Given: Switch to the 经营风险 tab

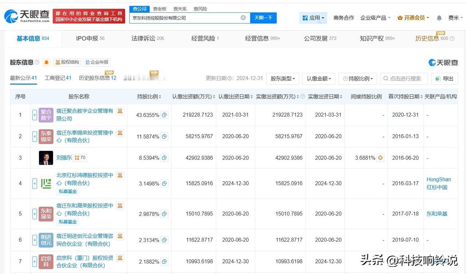Looking at the screenshot, I should point(205,39).
